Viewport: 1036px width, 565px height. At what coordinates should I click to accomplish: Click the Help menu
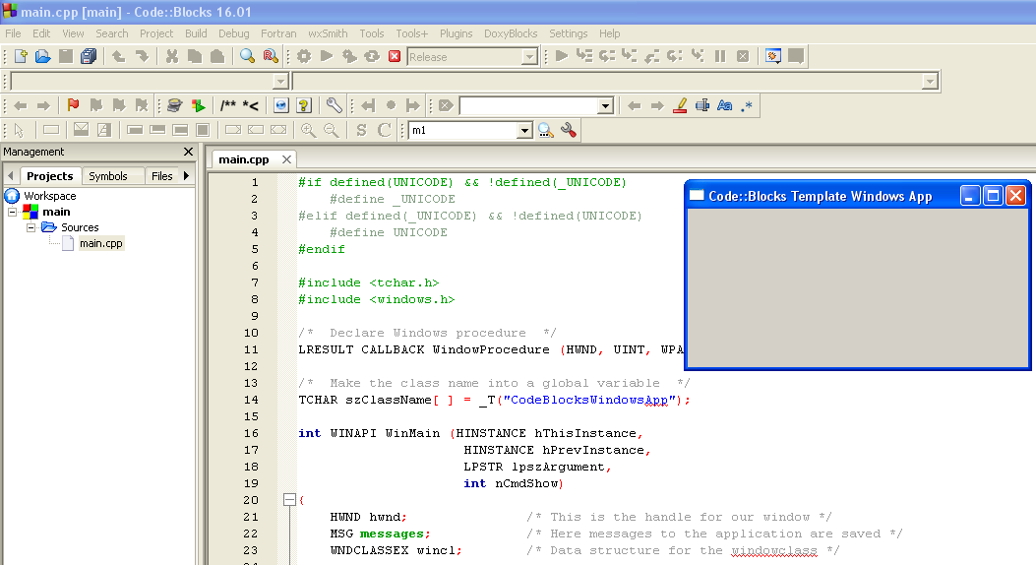pyautogui.click(x=609, y=33)
